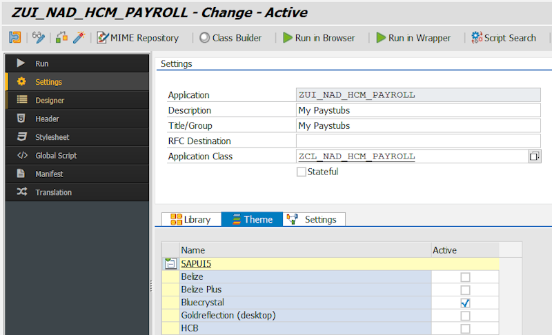The width and height of the screenshot is (552, 335).
Task: Click the display/change glasses-pencil toolbar icon
Action: (38, 38)
